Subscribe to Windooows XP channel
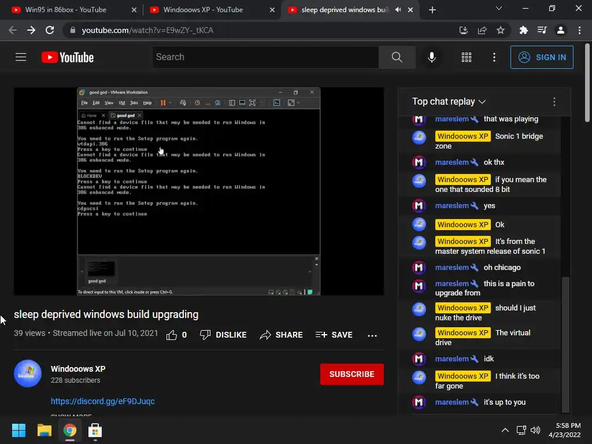This screenshot has width=592, height=444. coord(352,374)
